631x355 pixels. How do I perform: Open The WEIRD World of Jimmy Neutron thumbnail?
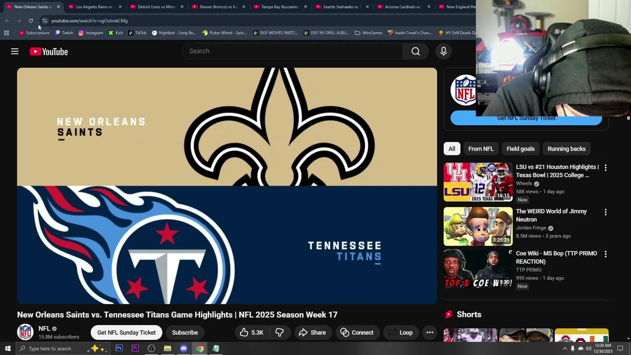pyautogui.click(x=478, y=226)
